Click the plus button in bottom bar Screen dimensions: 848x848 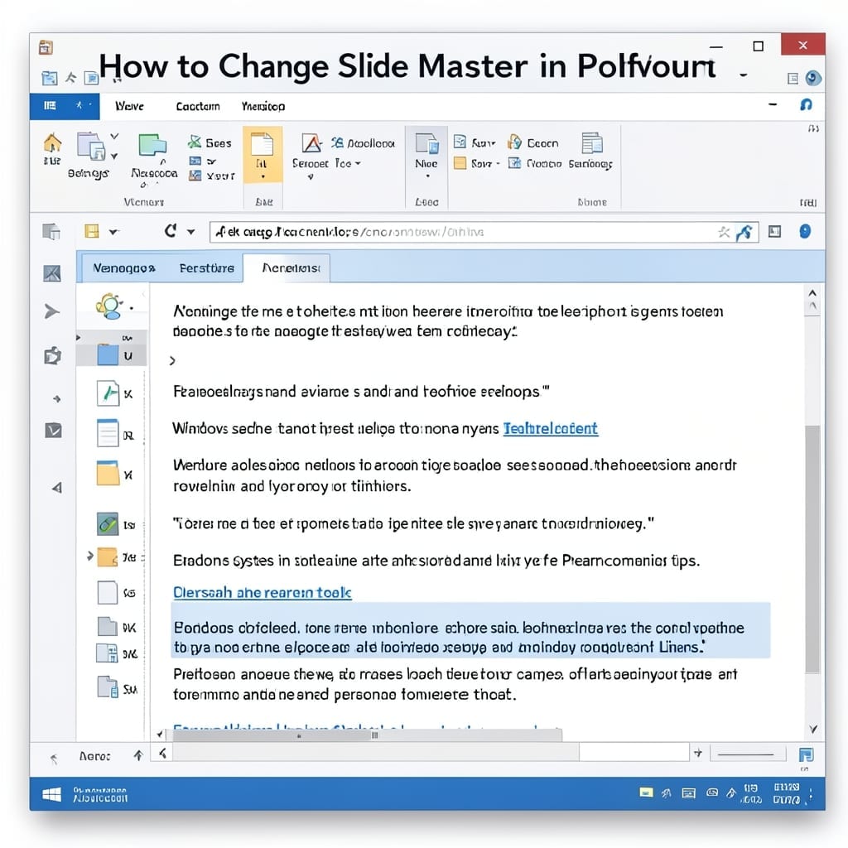[x=697, y=753]
